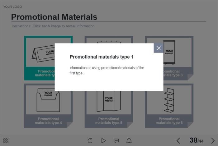Viewport: 218px width, 146px height.
Task: Click the YOUR LOGO text
Action: tap(12, 7)
